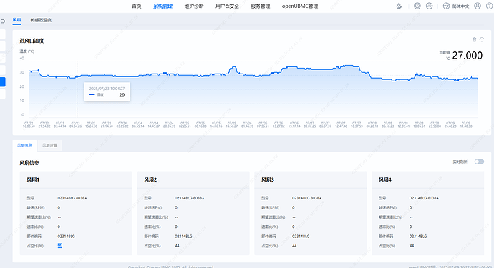Click the 风扇4 card title

point(384,179)
